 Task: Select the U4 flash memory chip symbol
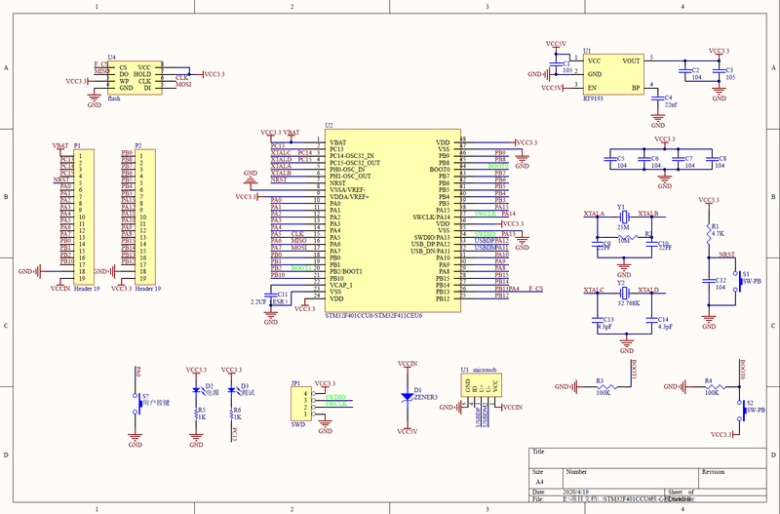(x=135, y=78)
